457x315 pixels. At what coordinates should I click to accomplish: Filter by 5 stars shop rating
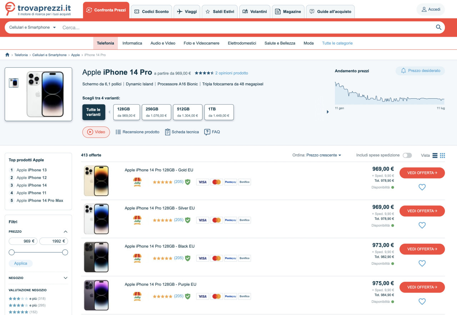coord(23,312)
